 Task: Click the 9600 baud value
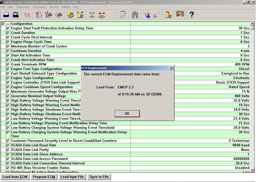point(241,145)
